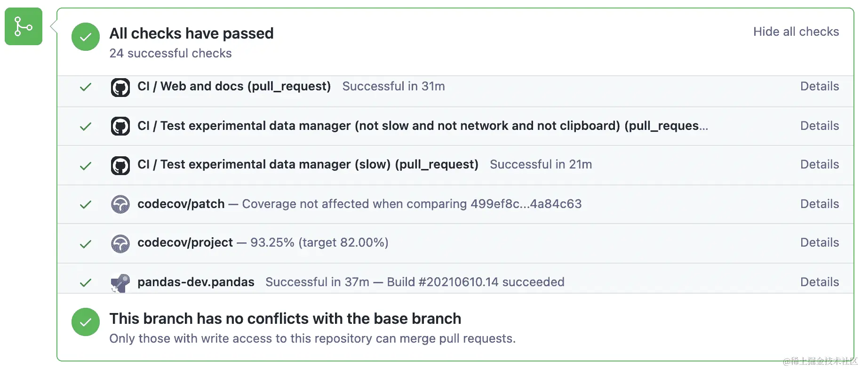Click the codecov/project umbrella icon
861x369 pixels.
coord(120,243)
